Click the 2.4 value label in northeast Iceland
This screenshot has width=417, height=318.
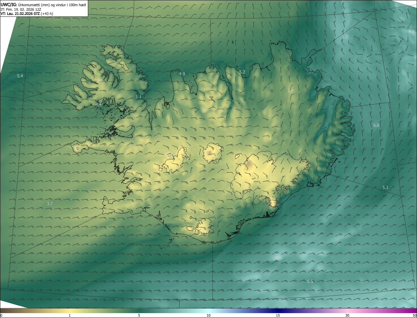tap(290, 90)
